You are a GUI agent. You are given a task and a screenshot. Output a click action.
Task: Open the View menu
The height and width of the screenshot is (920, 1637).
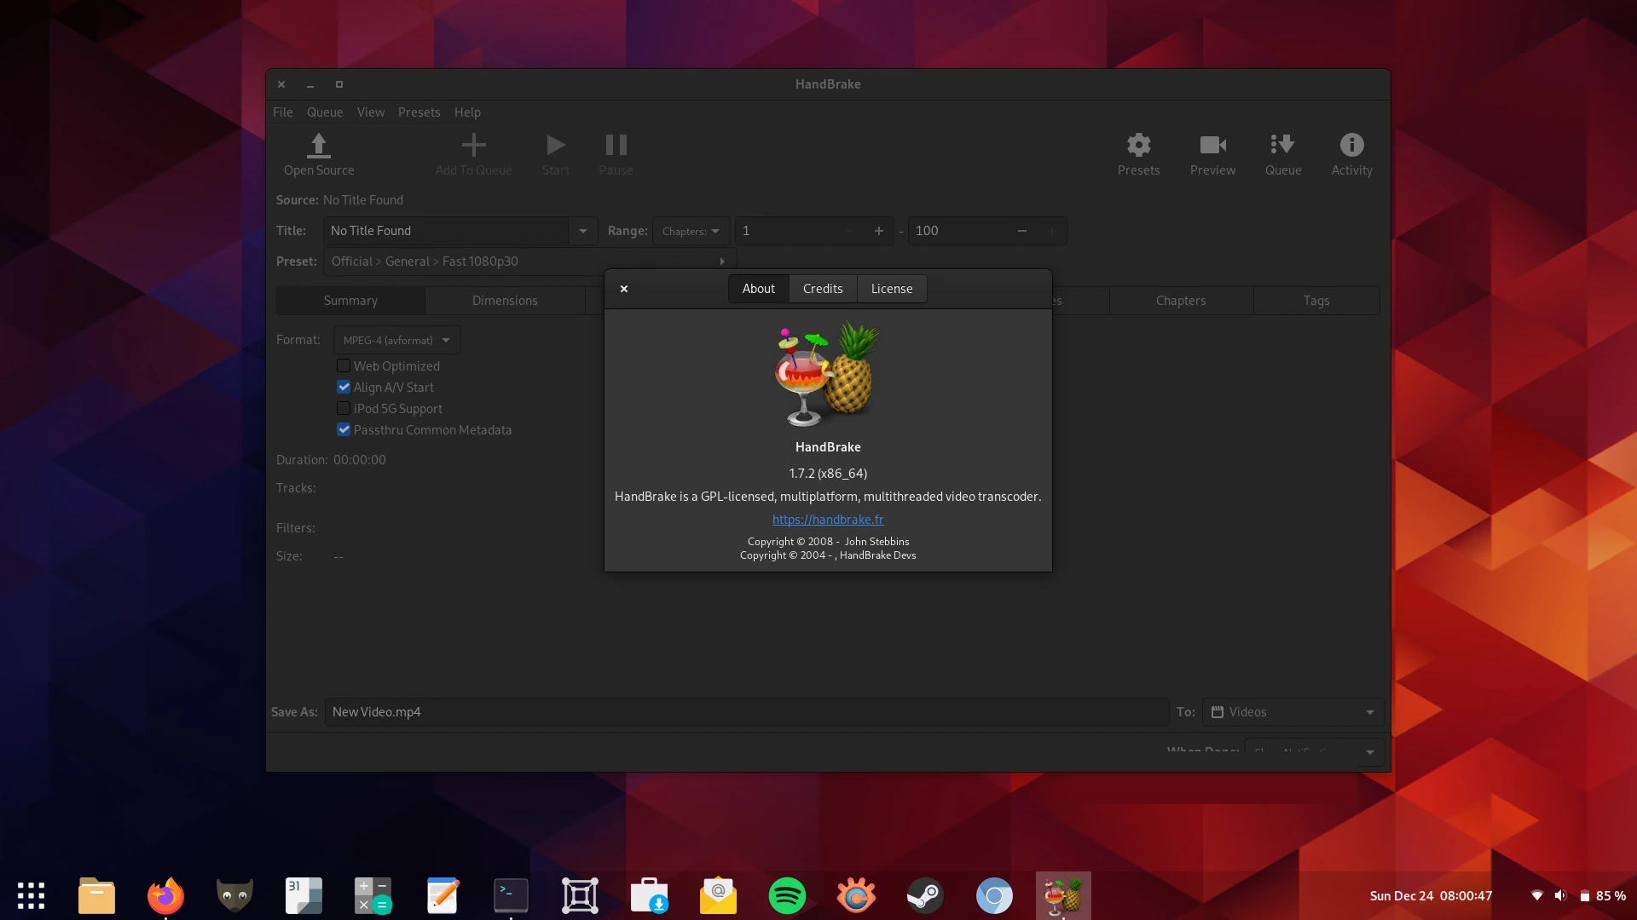[x=371, y=112]
